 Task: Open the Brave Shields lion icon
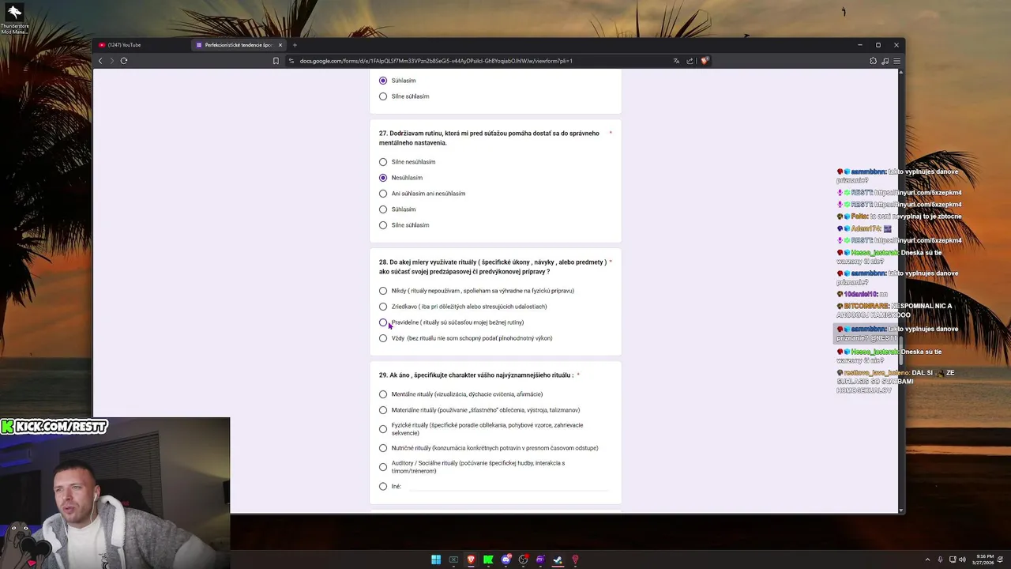[x=705, y=61]
